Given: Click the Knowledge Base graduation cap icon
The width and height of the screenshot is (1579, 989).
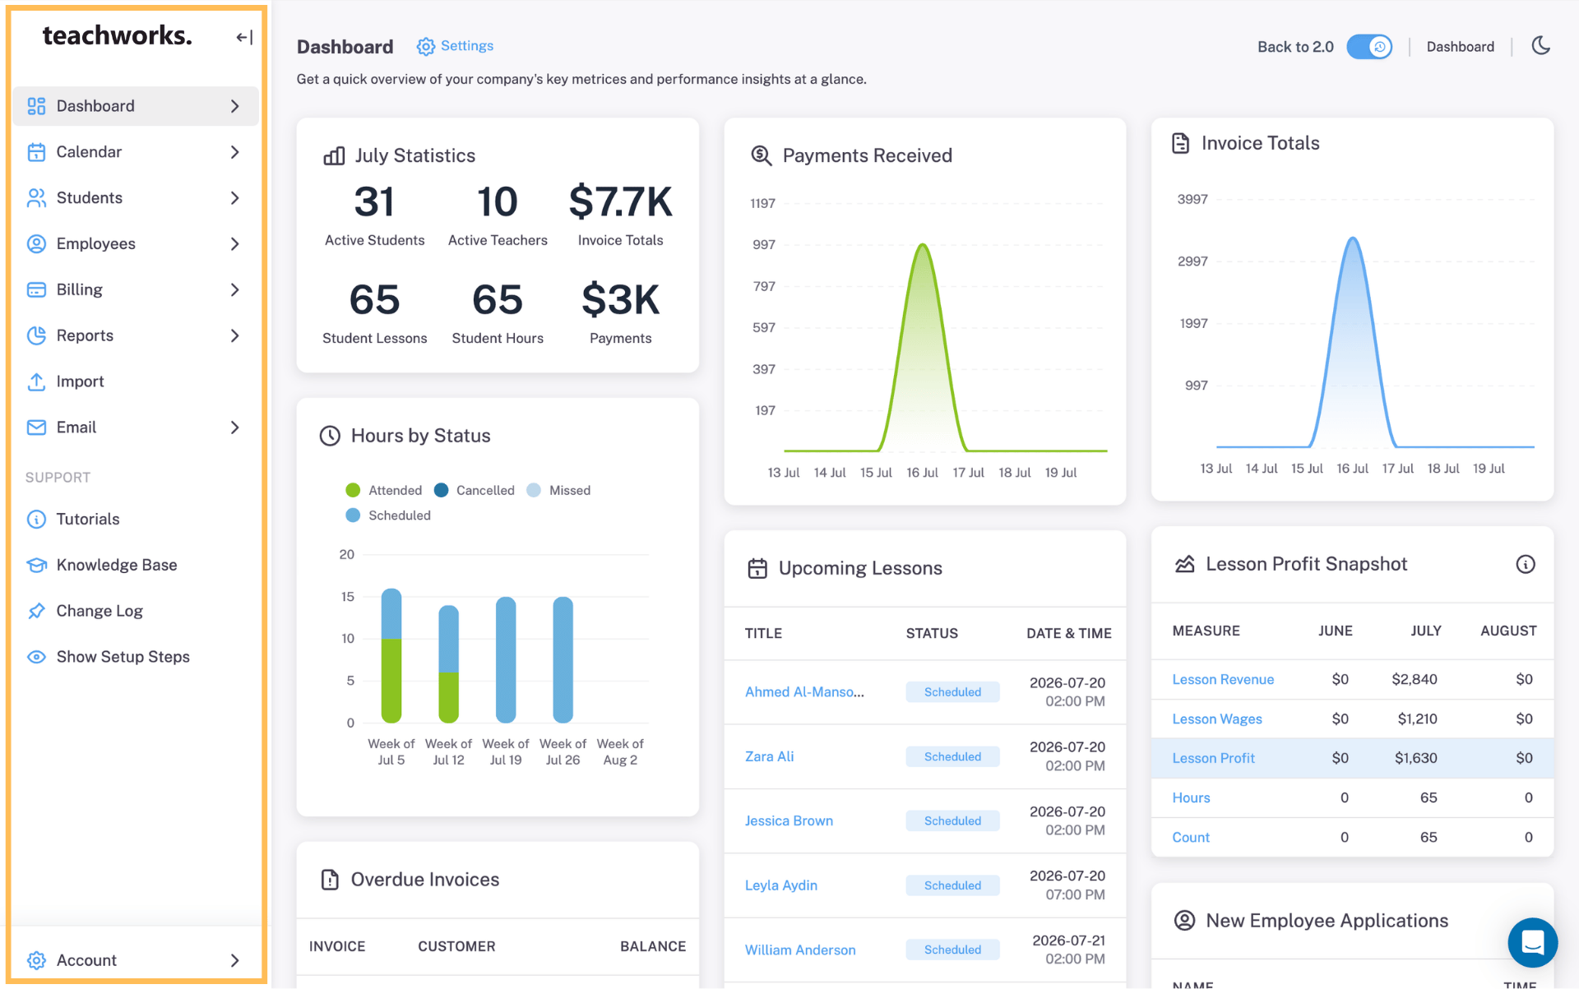Looking at the screenshot, I should 36,565.
